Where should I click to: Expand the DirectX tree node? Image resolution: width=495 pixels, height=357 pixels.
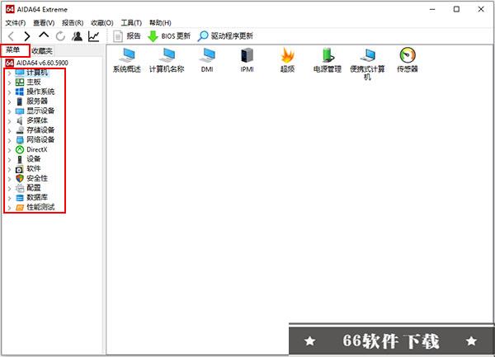(9, 150)
